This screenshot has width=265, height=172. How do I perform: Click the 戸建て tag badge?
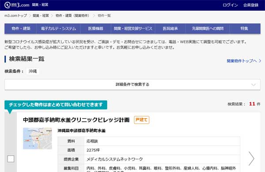pos(142,120)
